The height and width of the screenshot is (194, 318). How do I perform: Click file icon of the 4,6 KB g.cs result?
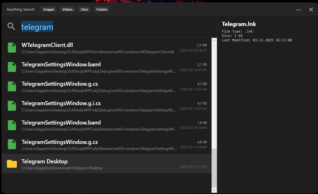[x=12, y=145]
